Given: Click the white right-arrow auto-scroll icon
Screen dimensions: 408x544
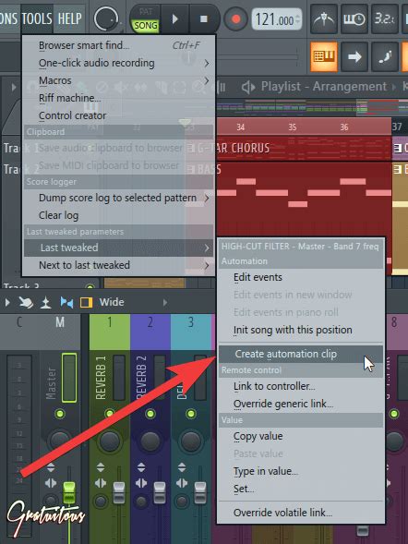Looking at the screenshot, I should [x=354, y=56].
